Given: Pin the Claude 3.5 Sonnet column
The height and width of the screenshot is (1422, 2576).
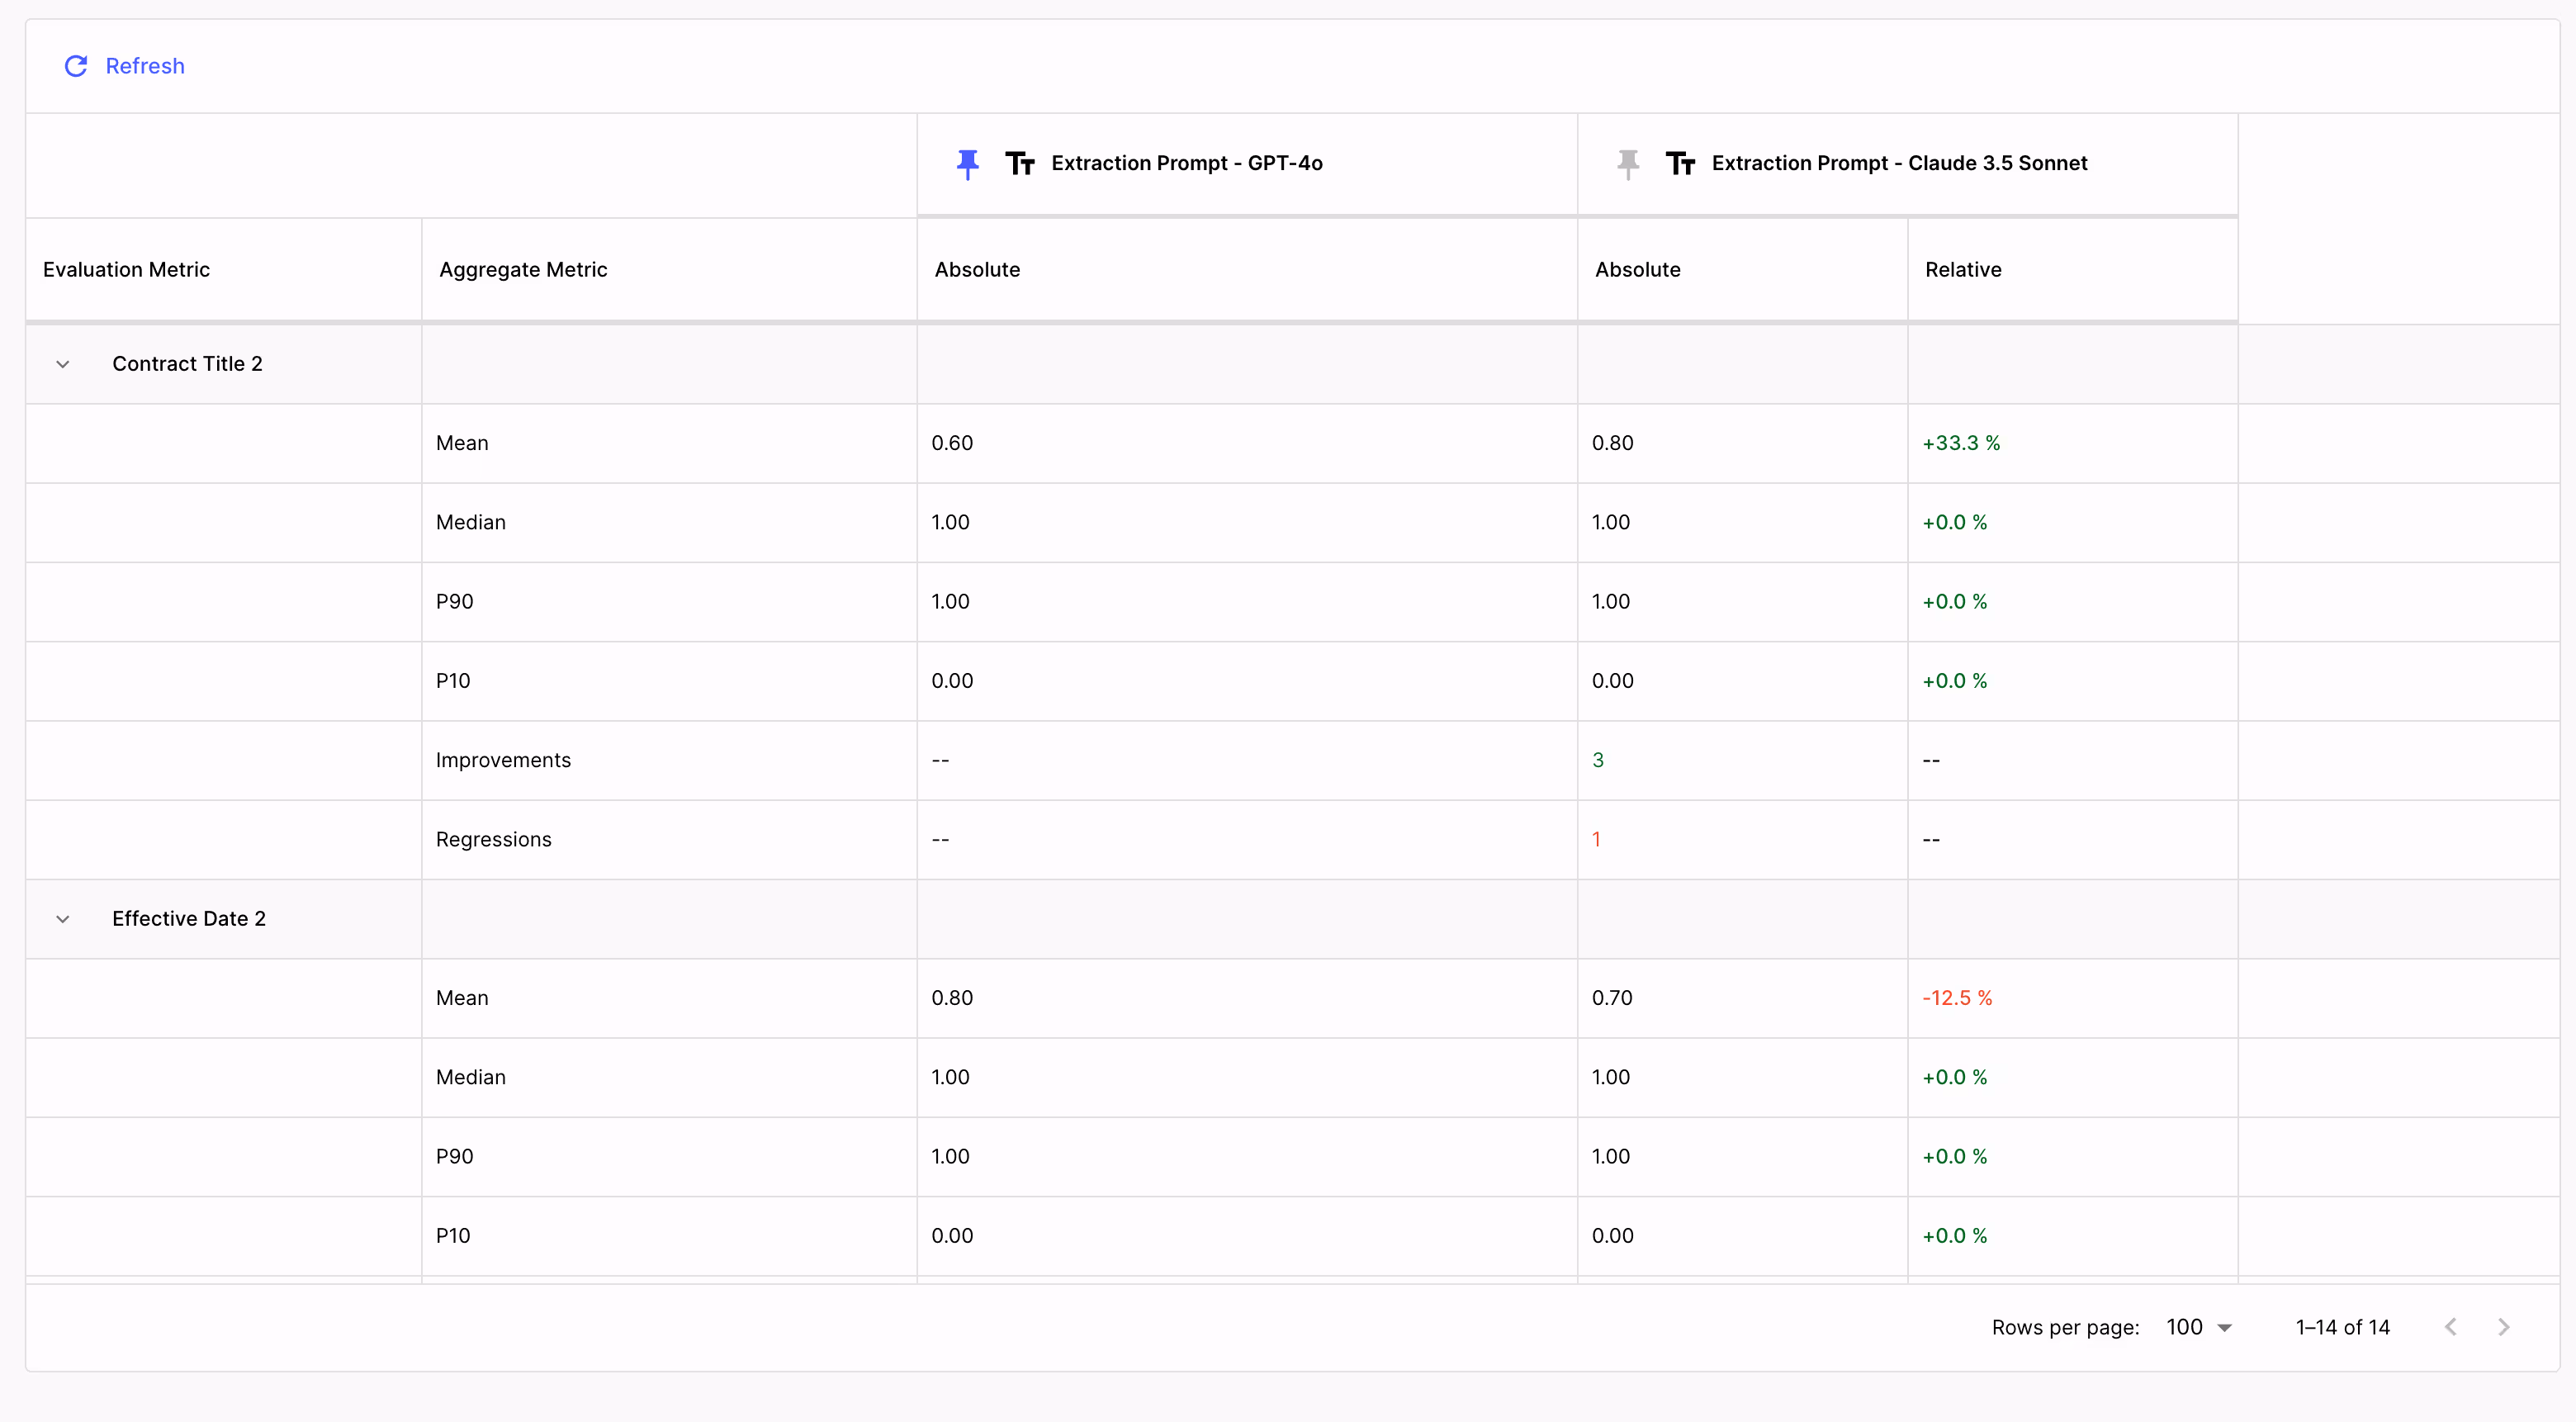Looking at the screenshot, I should click(1628, 163).
